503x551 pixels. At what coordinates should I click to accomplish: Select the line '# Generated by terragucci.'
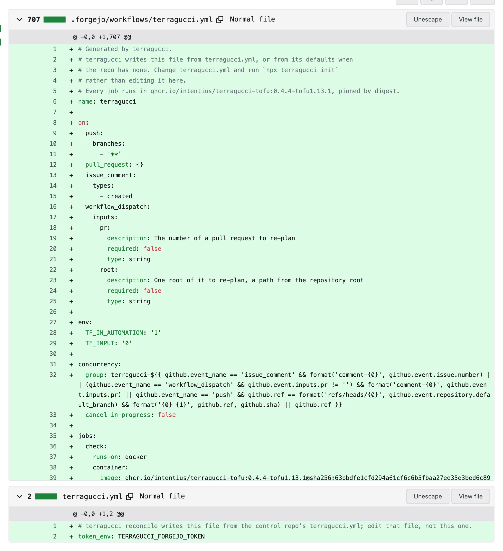click(125, 49)
